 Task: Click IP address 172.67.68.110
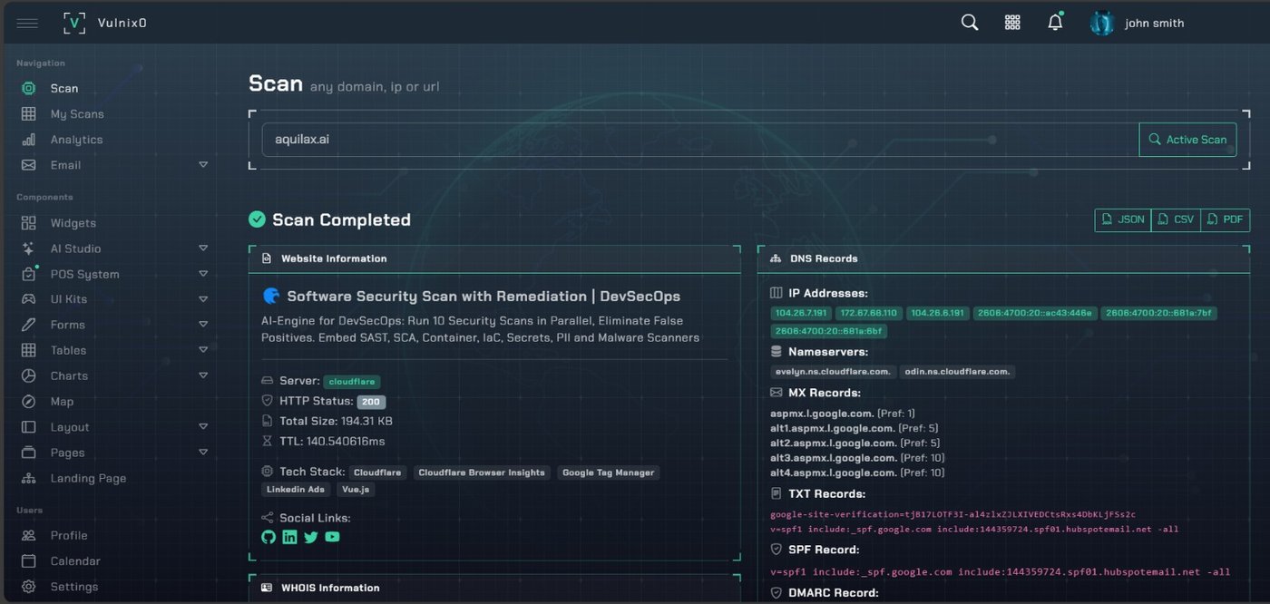tap(868, 313)
